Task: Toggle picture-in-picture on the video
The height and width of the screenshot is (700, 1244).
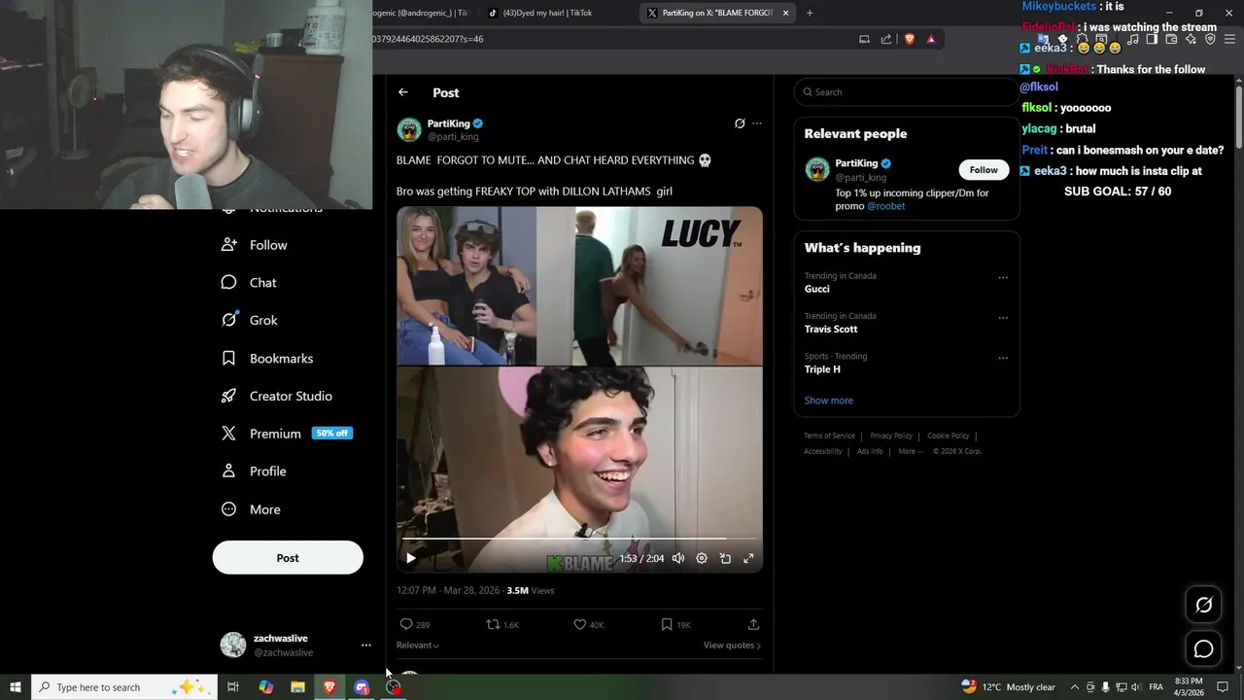Action: coord(725,558)
